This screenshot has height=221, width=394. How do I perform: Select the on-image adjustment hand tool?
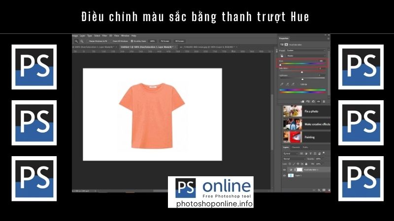pos(282,55)
